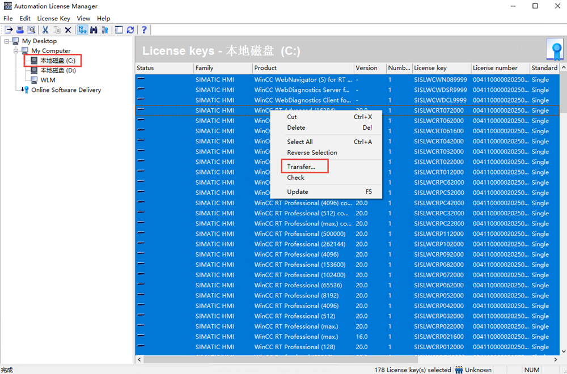The height and width of the screenshot is (374, 567).
Task: Click the Delete X toolbar icon
Action: (x=68, y=30)
